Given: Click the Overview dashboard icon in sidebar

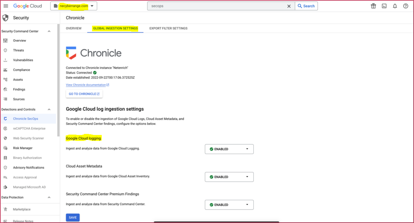Looking at the screenshot, I should (x=5, y=40).
